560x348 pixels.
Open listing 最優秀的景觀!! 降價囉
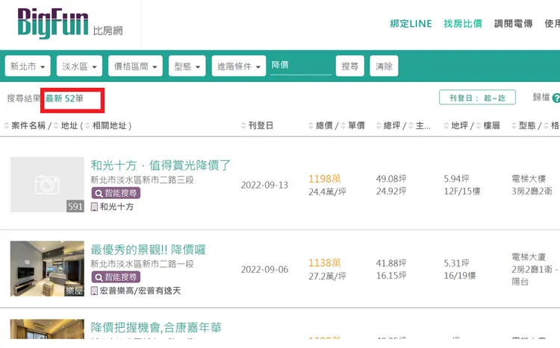(x=149, y=250)
